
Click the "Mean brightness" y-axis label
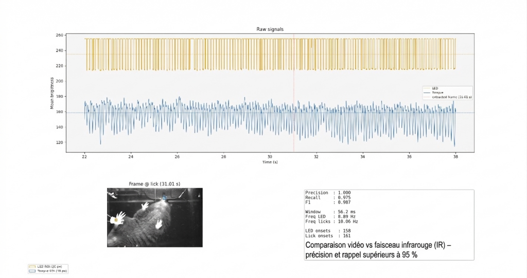(x=52, y=93)
